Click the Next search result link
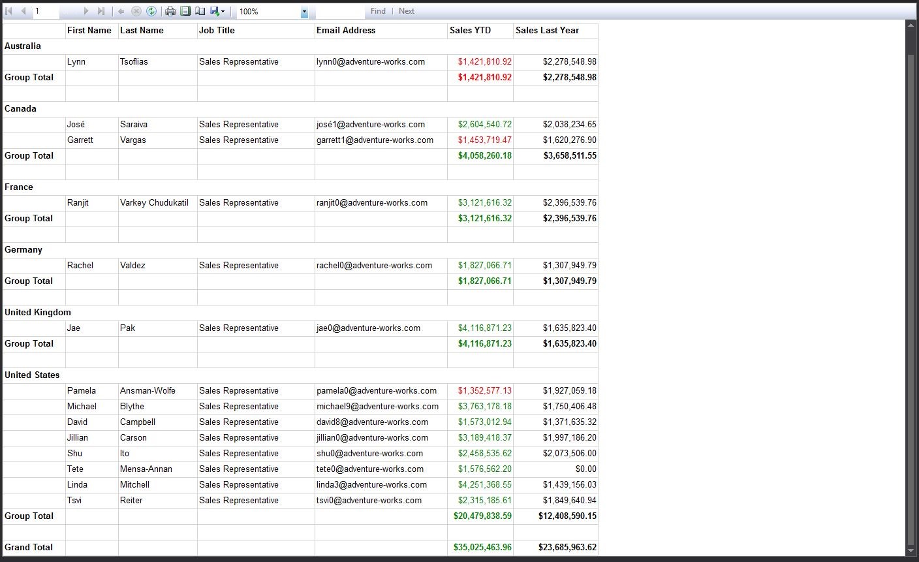This screenshot has height=562, width=919. point(407,11)
